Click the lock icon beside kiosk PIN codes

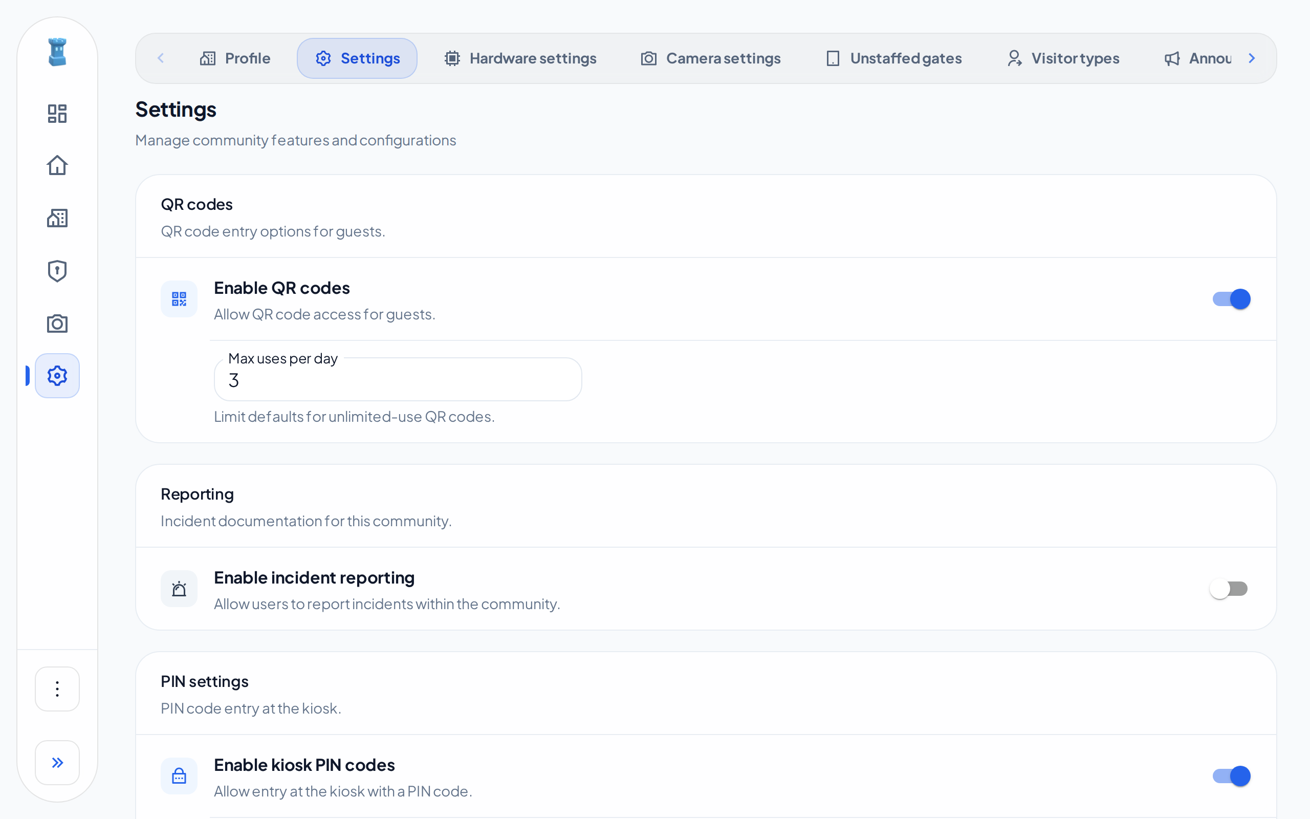coord(179,775)
